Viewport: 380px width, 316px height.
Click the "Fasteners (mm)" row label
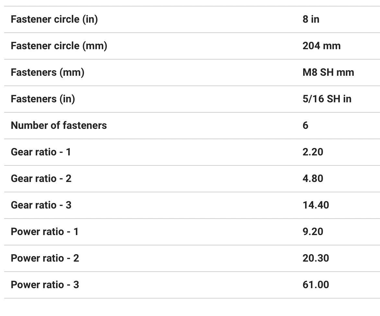[47, 73]
